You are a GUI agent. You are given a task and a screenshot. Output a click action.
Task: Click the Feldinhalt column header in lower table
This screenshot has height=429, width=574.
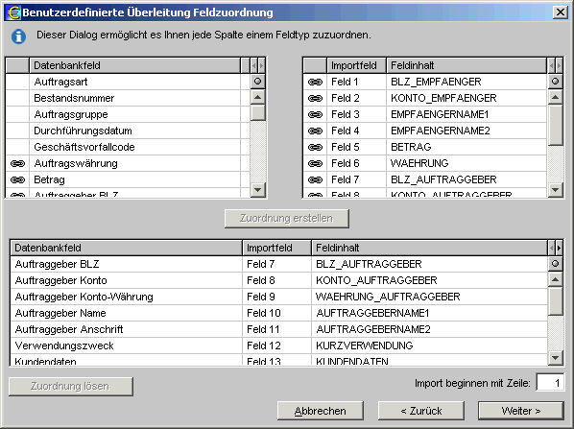(x=429, y=248)
